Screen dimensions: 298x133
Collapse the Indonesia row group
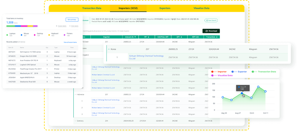pos(75,94)
